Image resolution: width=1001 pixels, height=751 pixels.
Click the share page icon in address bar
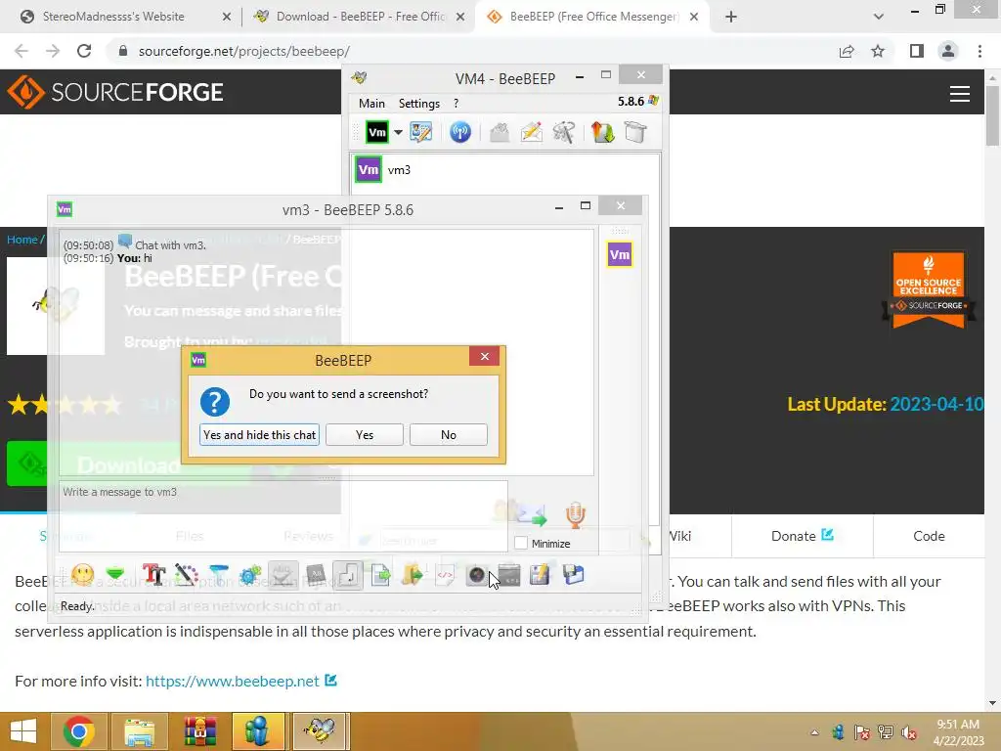[x=847, y=51]
